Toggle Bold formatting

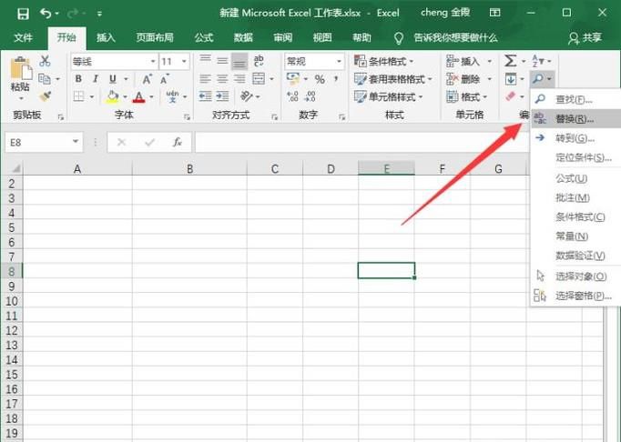coord(79,79)
